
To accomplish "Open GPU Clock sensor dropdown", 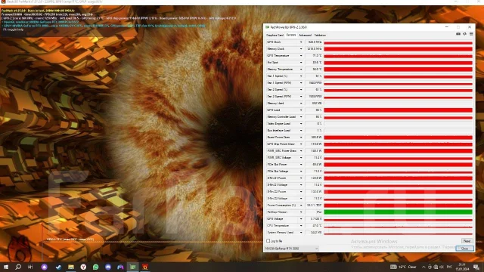I will [301, 42].
